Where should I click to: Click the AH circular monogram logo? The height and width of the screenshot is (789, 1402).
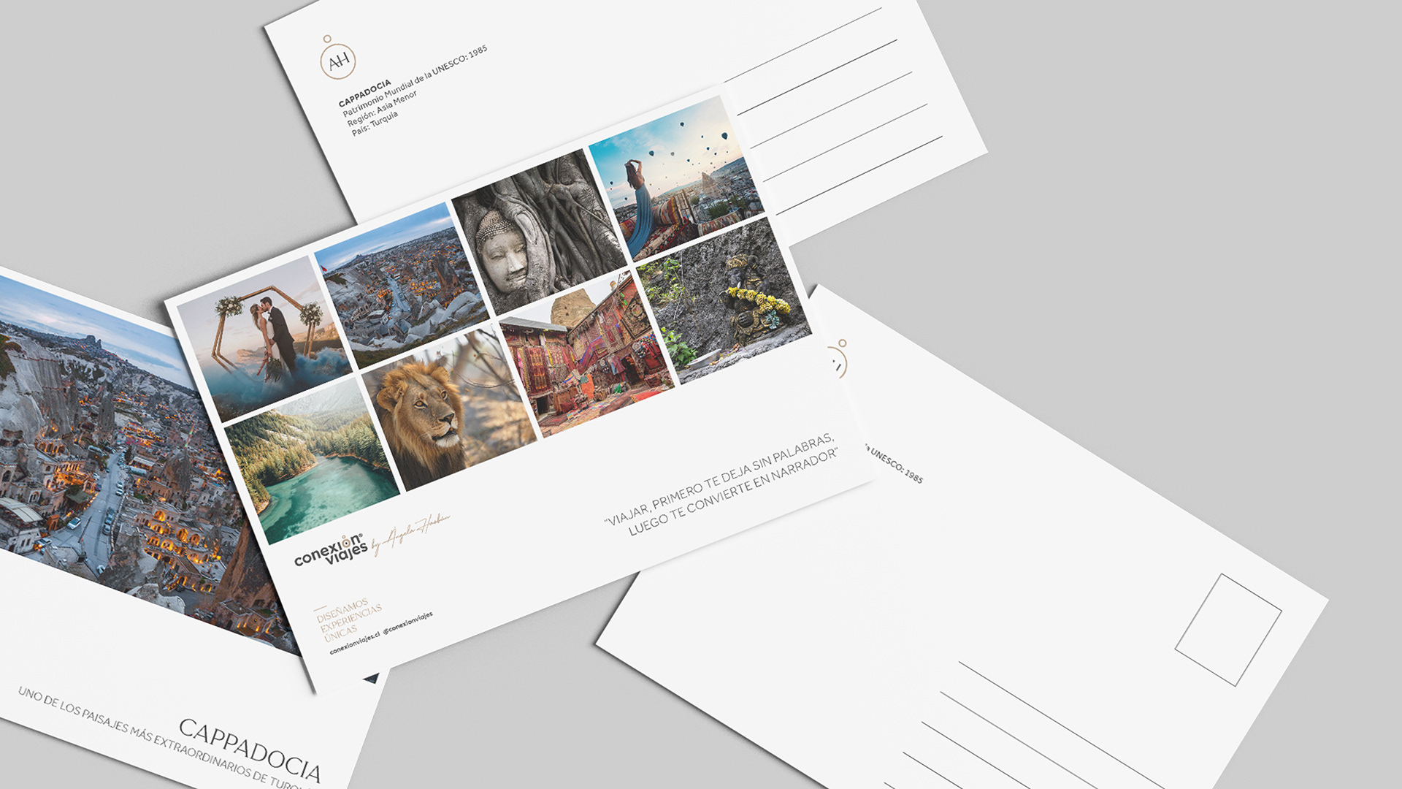tap(337, 58)
